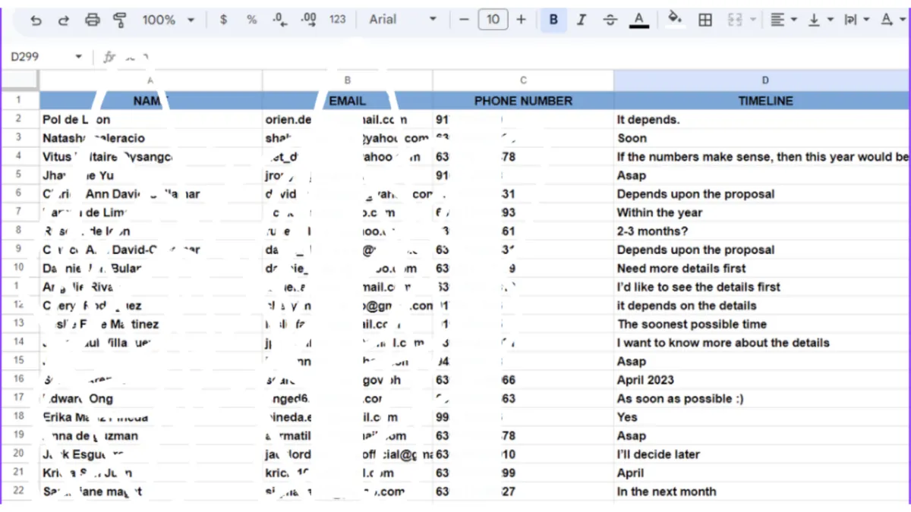The width and height of the screenshot is (911, 512).
Task: Click the cell 'Within the year'
Action: pos(762,212)
